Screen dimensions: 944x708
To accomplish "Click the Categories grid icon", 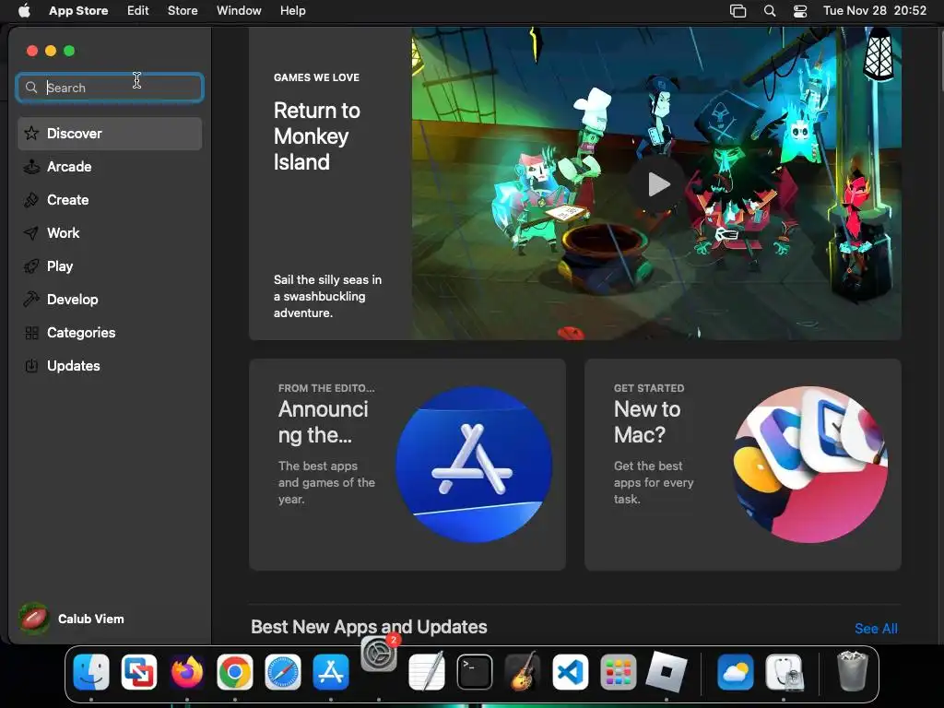I will point(31,332).
